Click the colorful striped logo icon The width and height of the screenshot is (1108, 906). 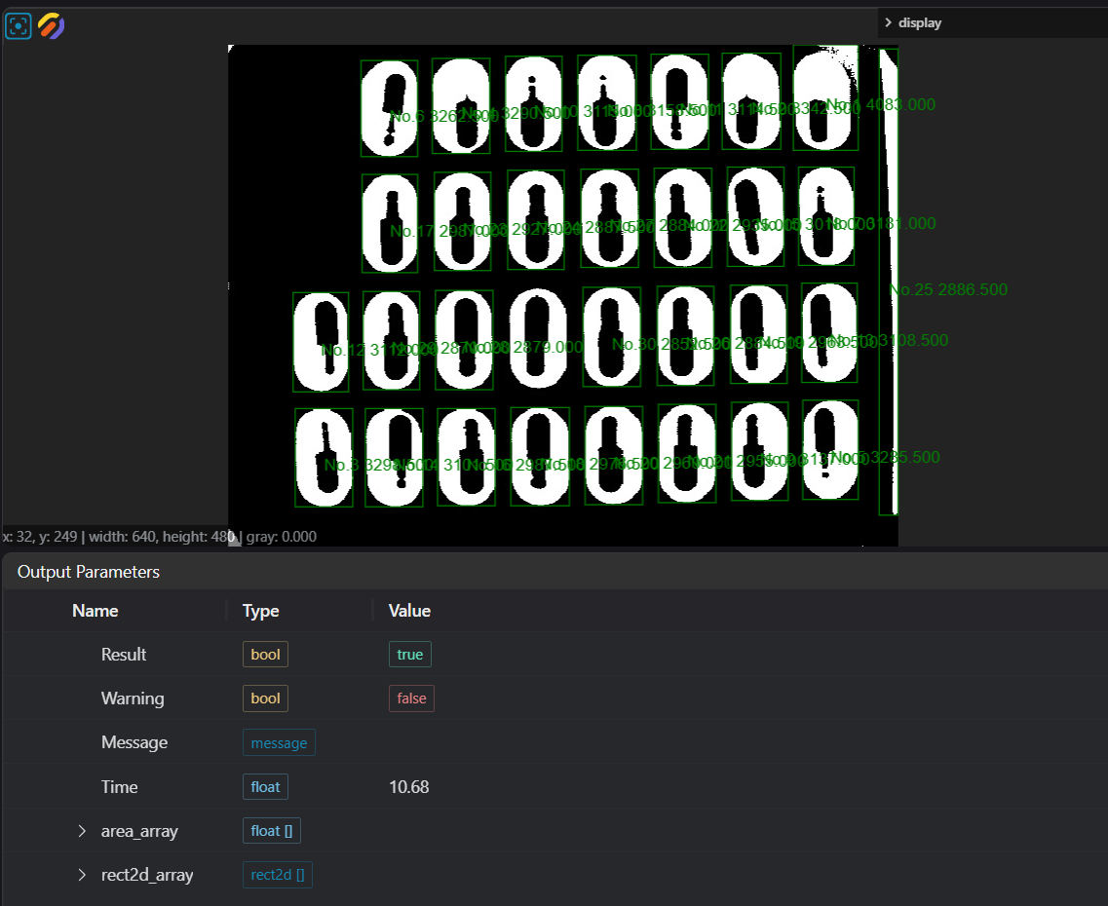coord(52,26)
